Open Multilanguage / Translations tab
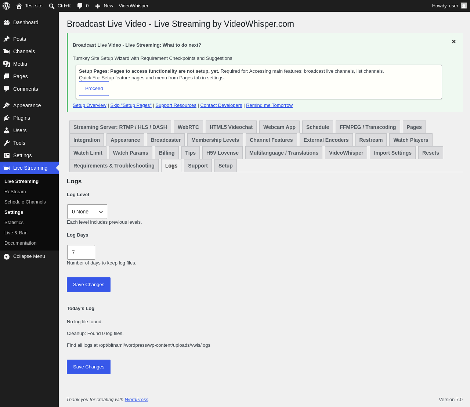 click(x=284, y=153)
